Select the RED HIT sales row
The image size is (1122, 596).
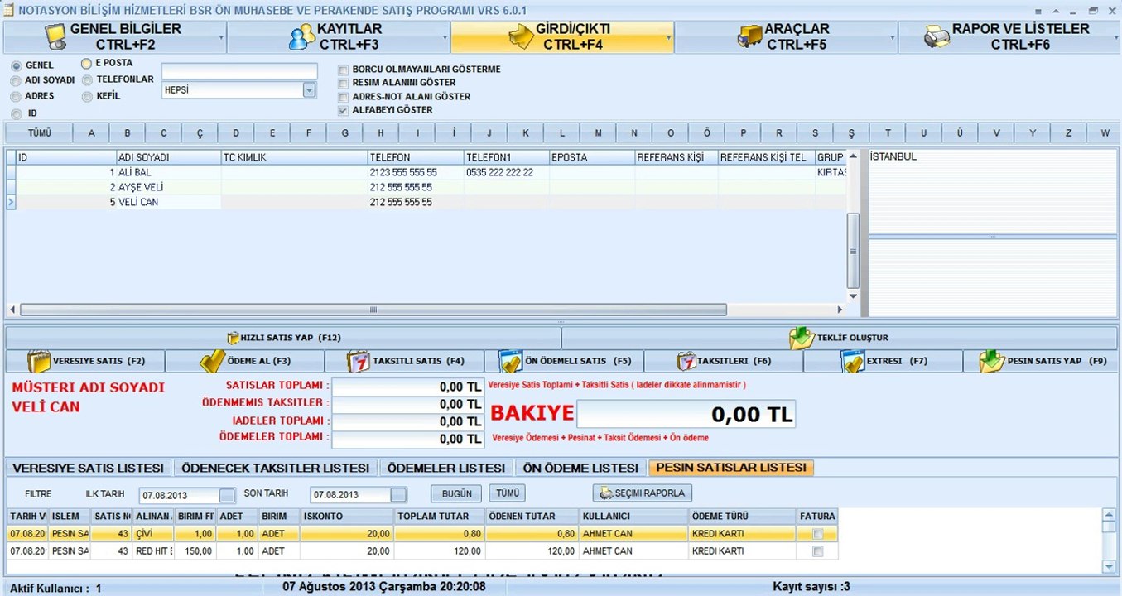click(x=422, y=551)
